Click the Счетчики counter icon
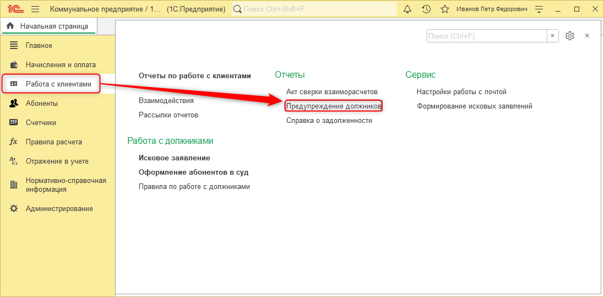Screen dimensions: 604x297 click(14, 122)
